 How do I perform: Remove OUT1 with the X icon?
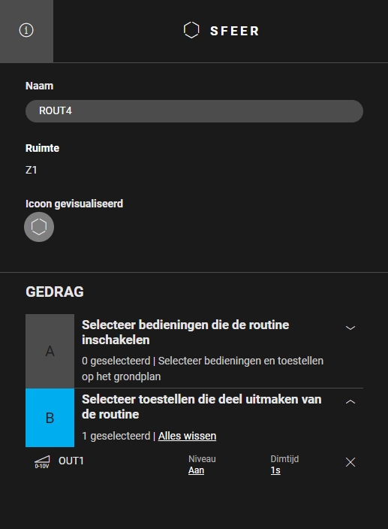point(350,462)
